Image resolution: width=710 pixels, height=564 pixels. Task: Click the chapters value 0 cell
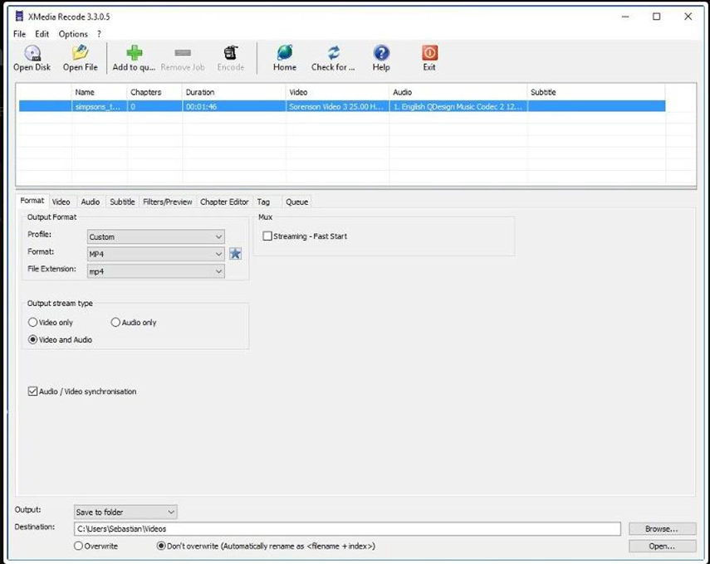pos(154,107)
